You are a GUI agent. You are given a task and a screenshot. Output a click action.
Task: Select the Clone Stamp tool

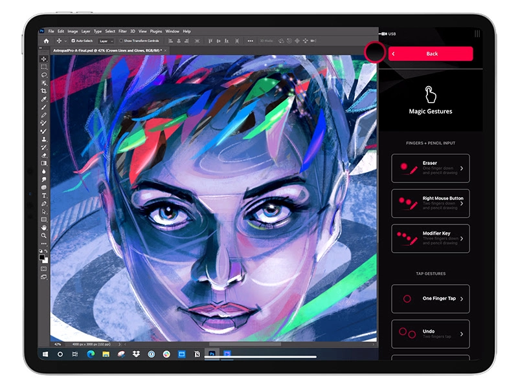[x=43, y=139]
